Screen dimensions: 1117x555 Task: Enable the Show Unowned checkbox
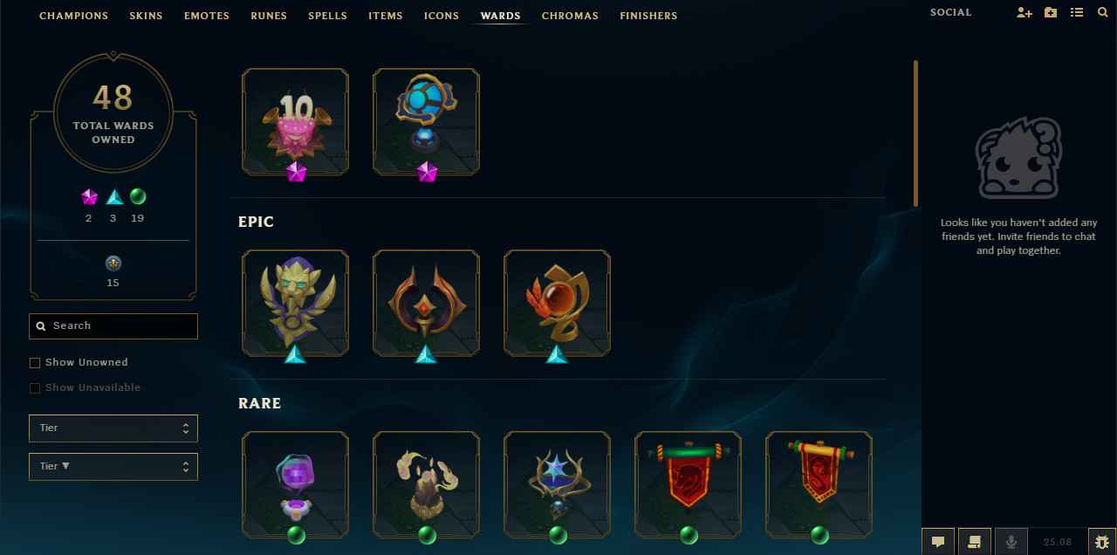pyautogui.click(x=35, y=362)
